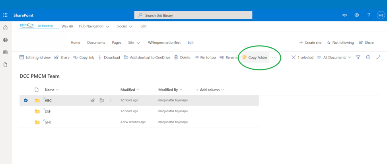Uncheck the selected ABC folder checkbox
Screen dimensions: 387x164
point(26,100)
